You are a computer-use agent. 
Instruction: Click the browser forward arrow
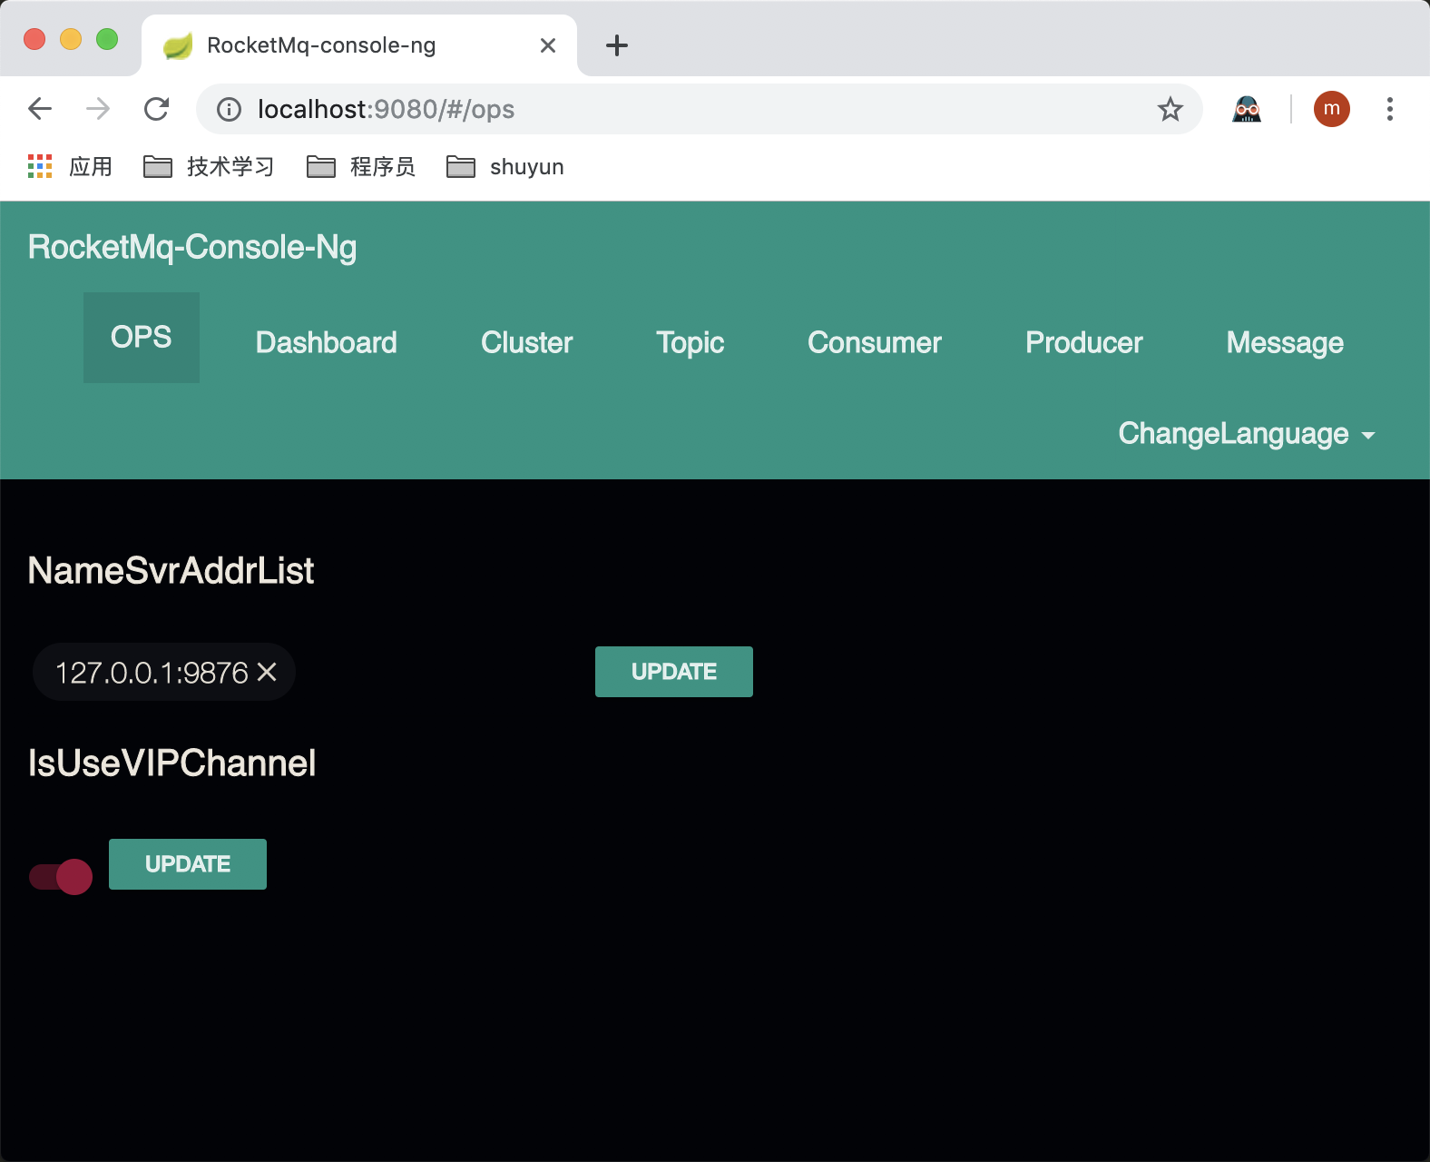[98, 109]
